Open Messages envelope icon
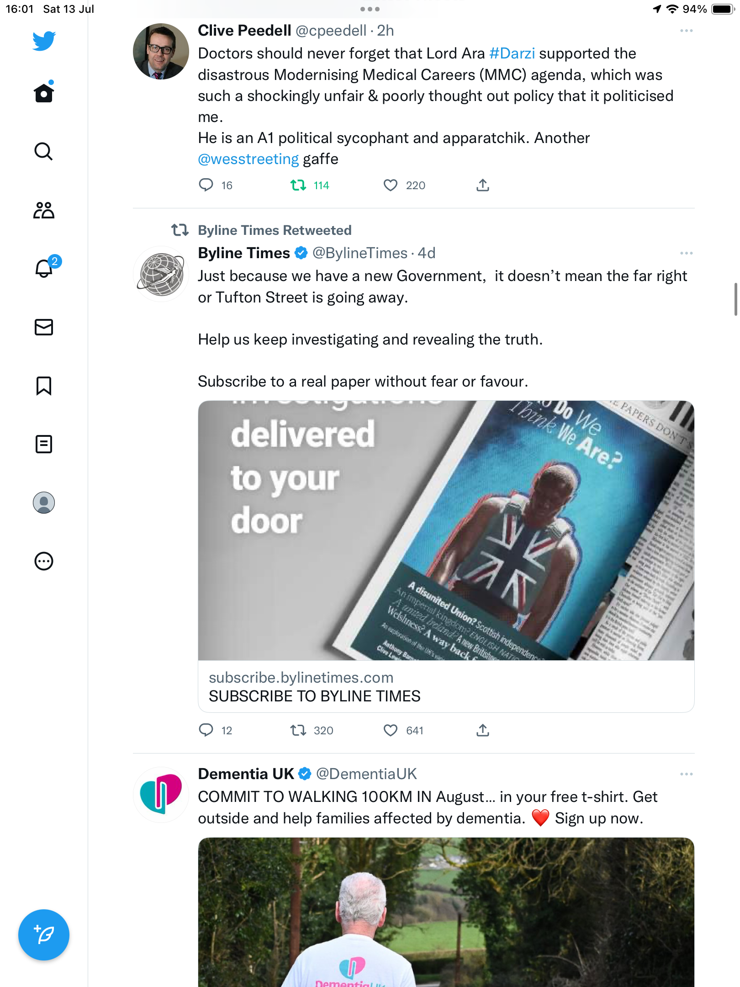The height and width of the screenshot is (987, 740). [x=44, y=327]
